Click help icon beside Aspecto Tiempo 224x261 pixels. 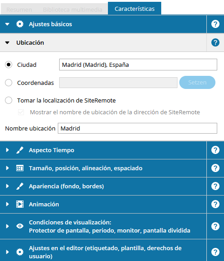point(215,150)
